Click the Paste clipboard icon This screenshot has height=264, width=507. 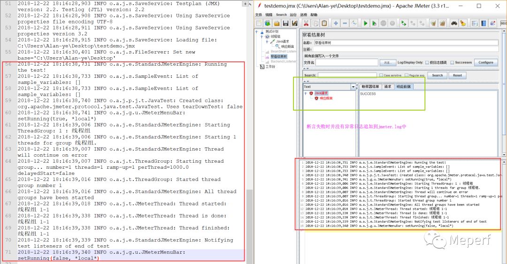(324, 23)
